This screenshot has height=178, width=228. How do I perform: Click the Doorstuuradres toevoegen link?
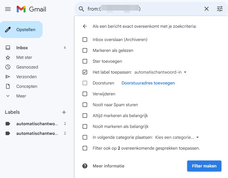(148, 83)
